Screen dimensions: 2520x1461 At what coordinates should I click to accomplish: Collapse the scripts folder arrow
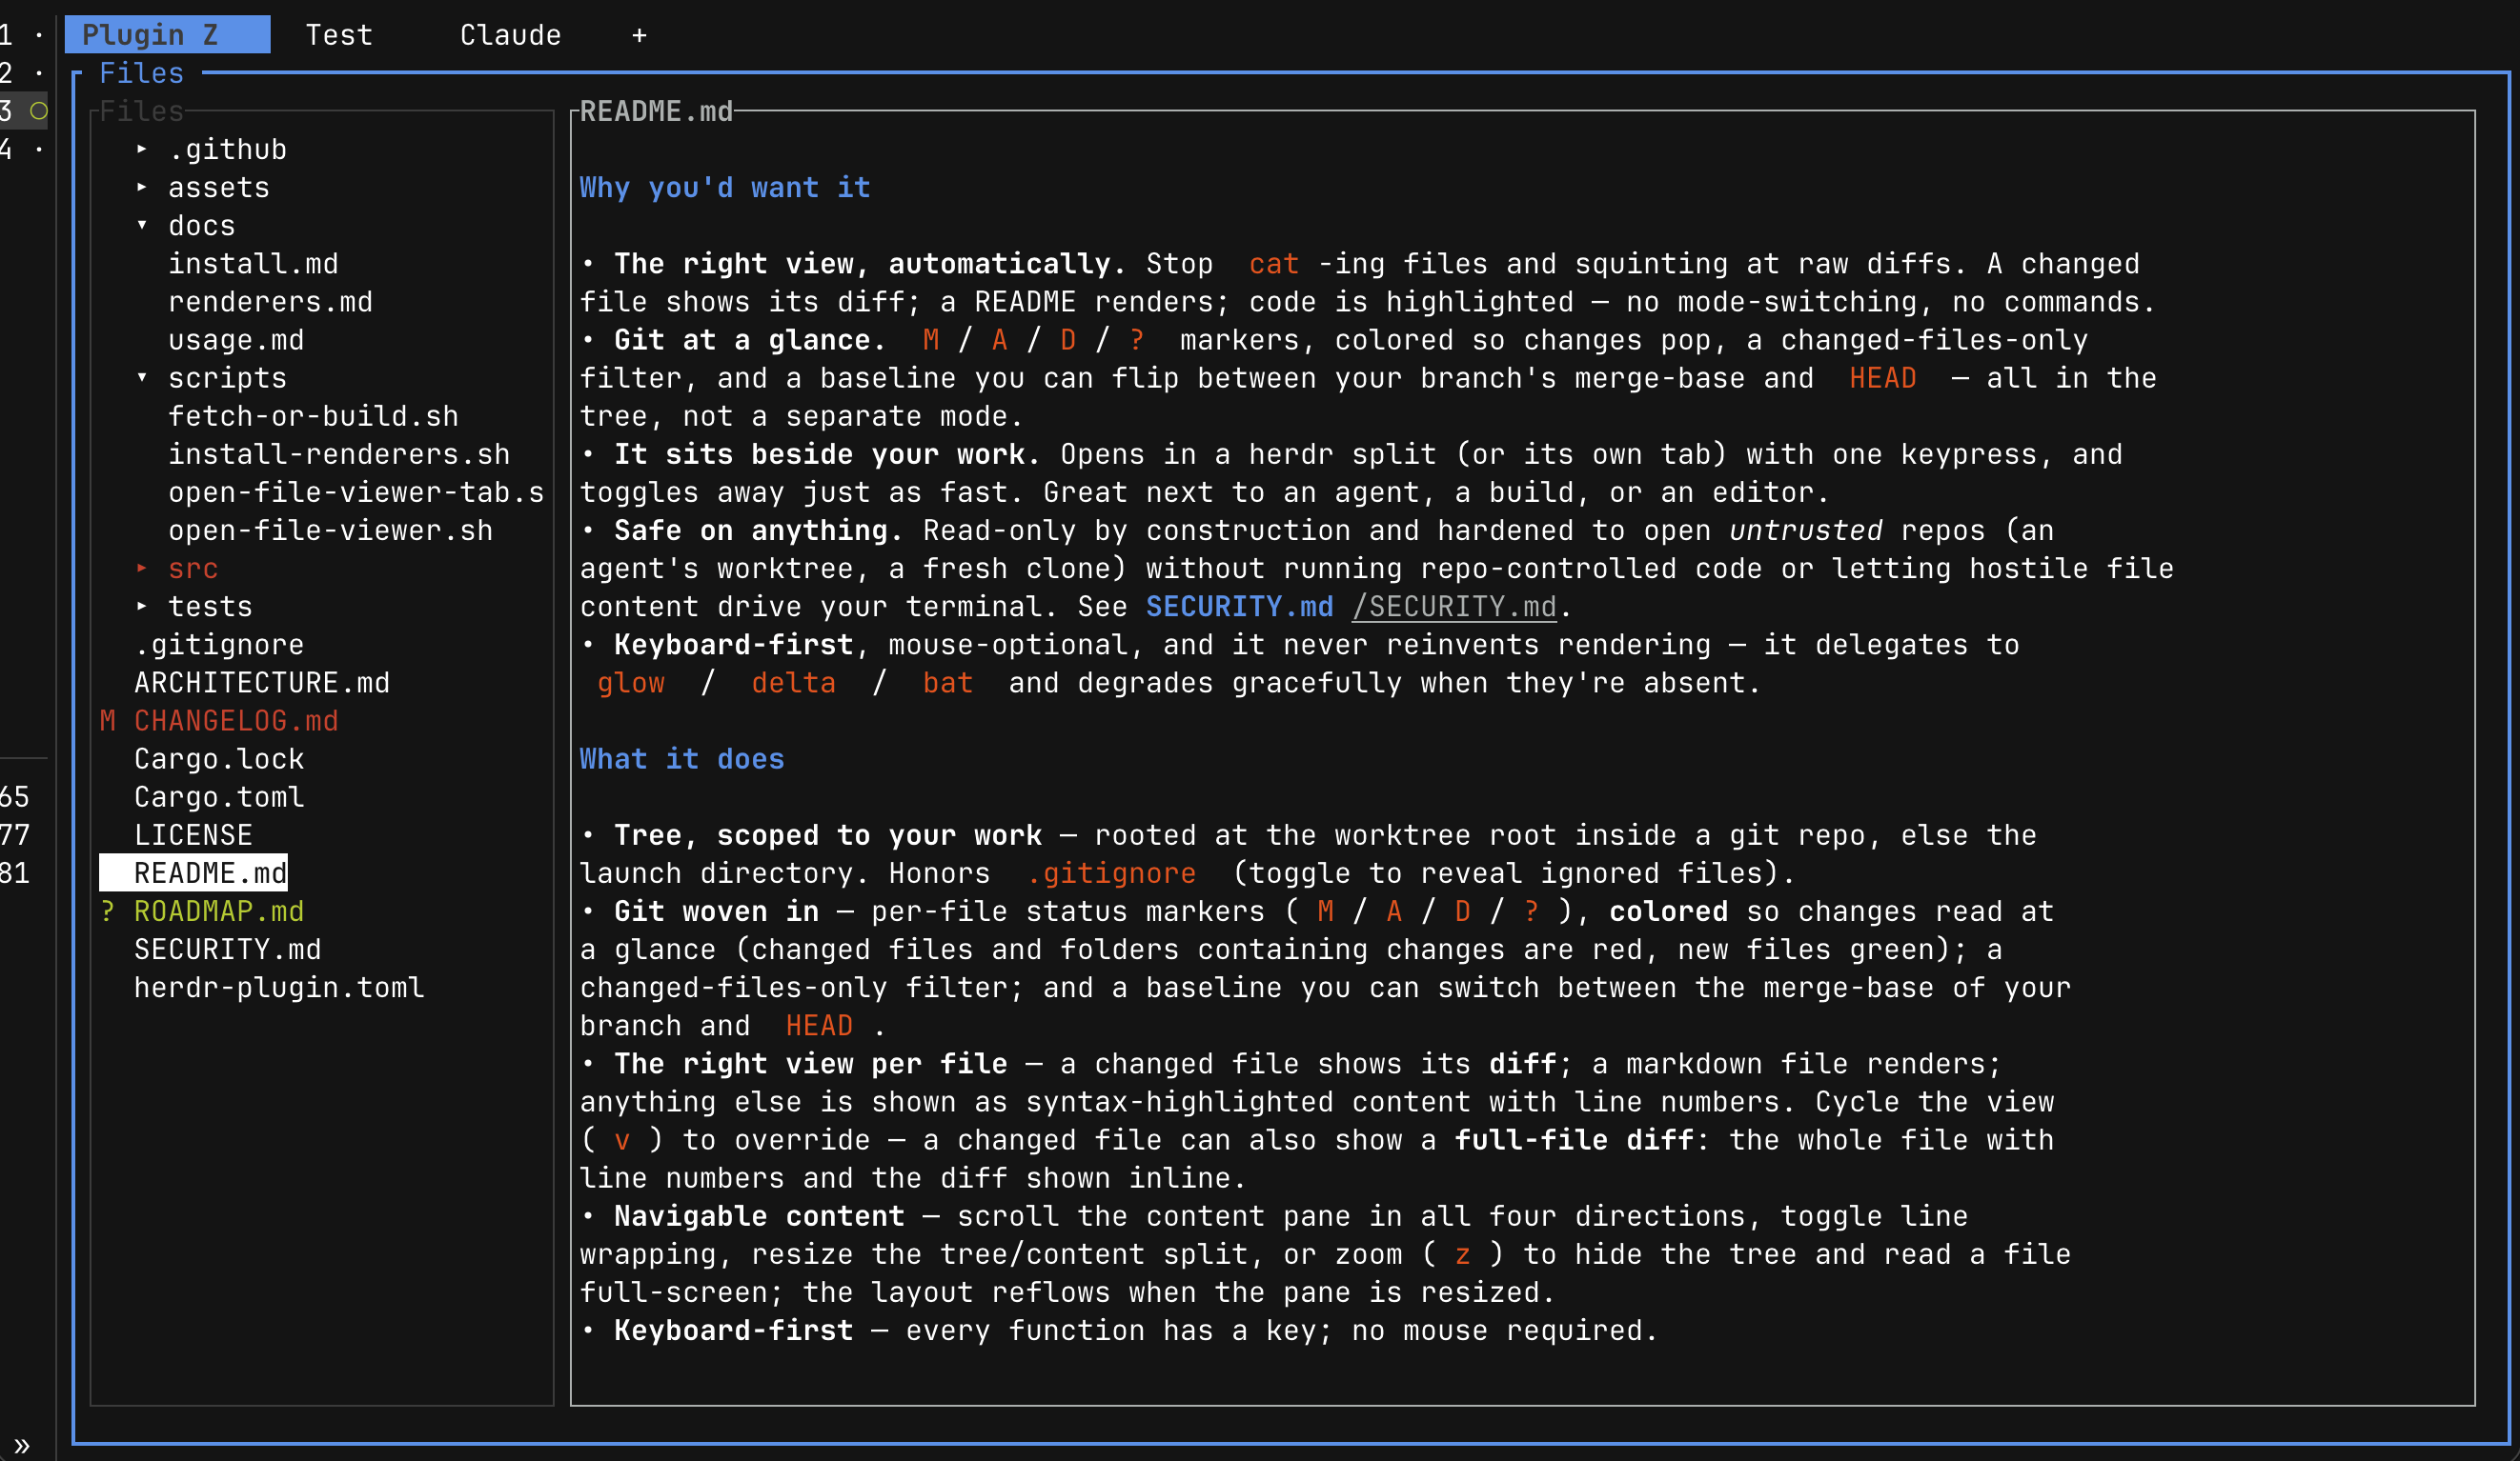[142, 378]
